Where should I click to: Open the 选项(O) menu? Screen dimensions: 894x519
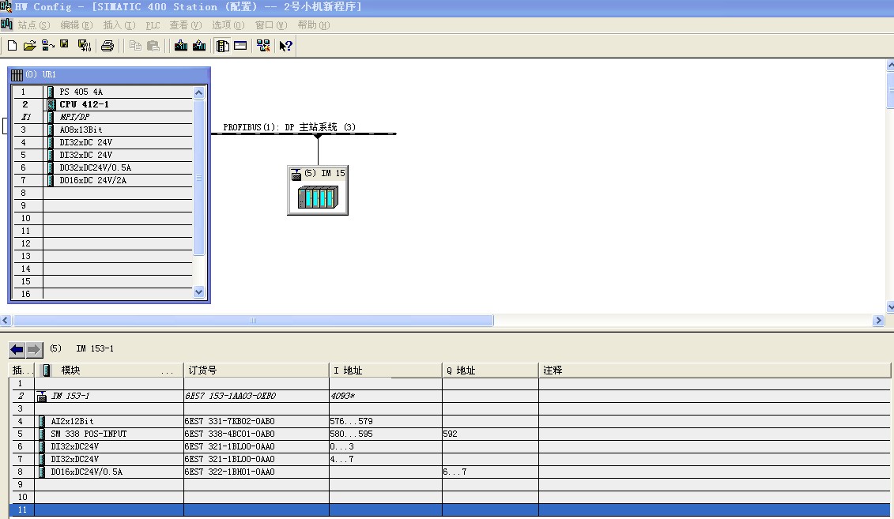(228, 25)
